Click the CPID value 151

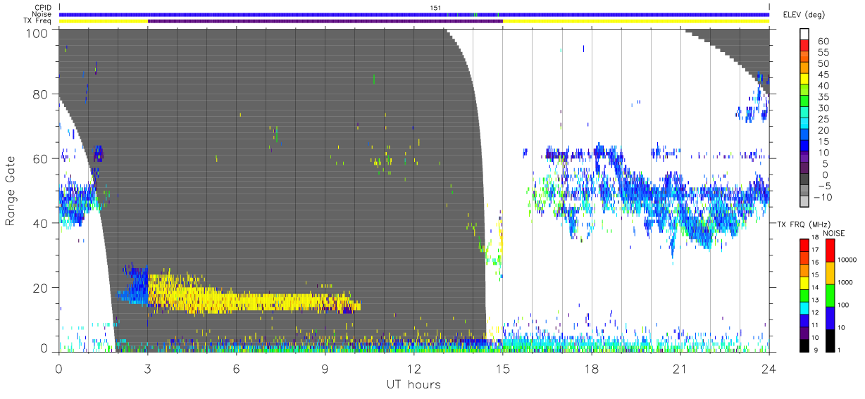tap(435, 8)
